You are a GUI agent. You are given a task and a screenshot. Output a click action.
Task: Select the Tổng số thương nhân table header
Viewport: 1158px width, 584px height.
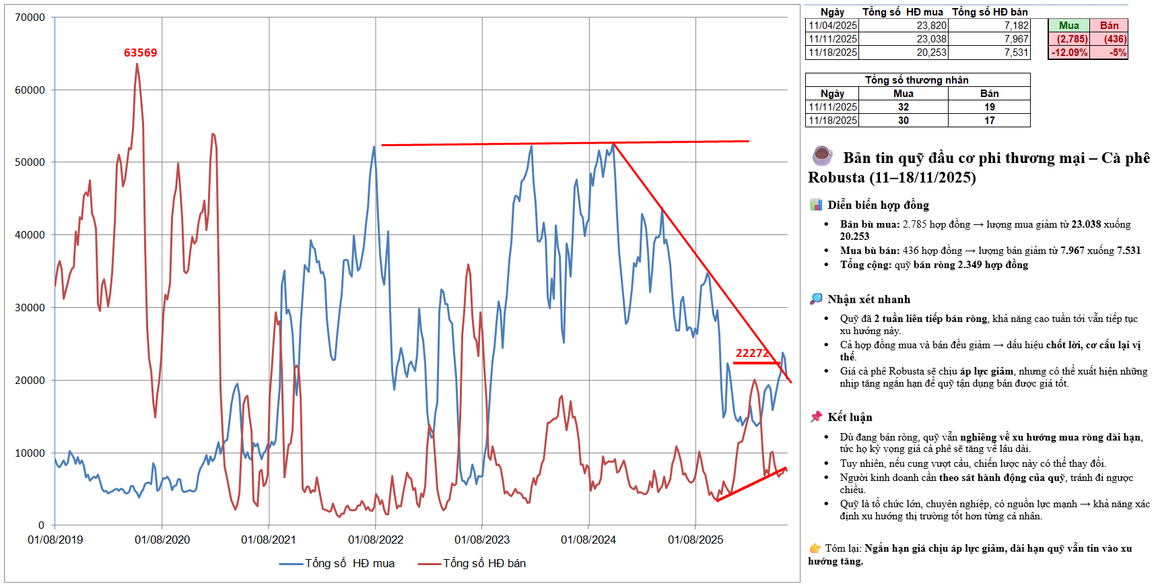917,79
